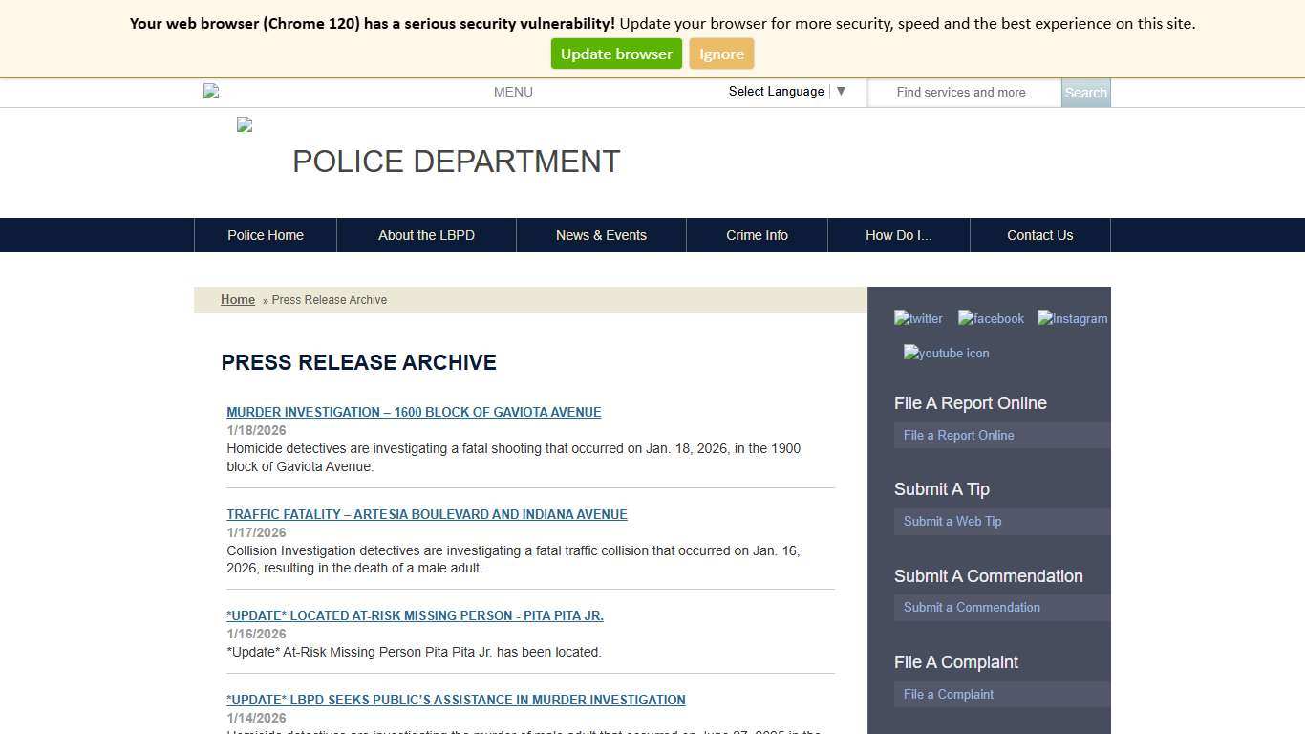Click the Search button next to the search field

(1085, 92)
